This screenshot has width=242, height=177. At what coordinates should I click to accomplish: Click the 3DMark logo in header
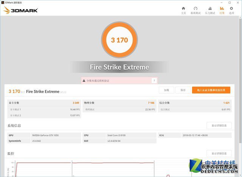pos(20,10)
